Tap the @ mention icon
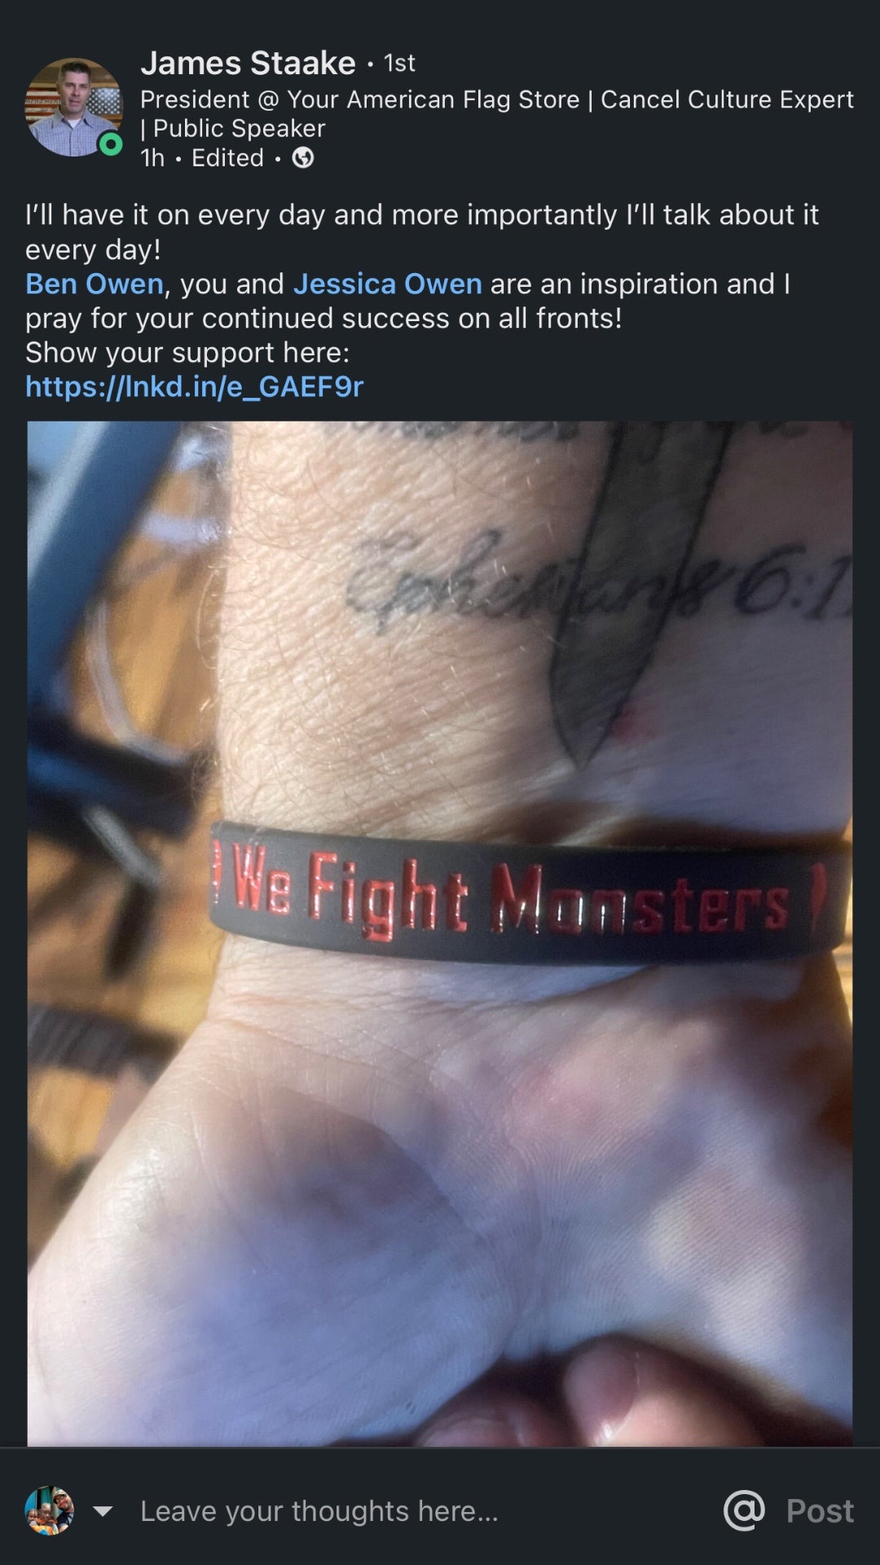 coord(744,1510)
